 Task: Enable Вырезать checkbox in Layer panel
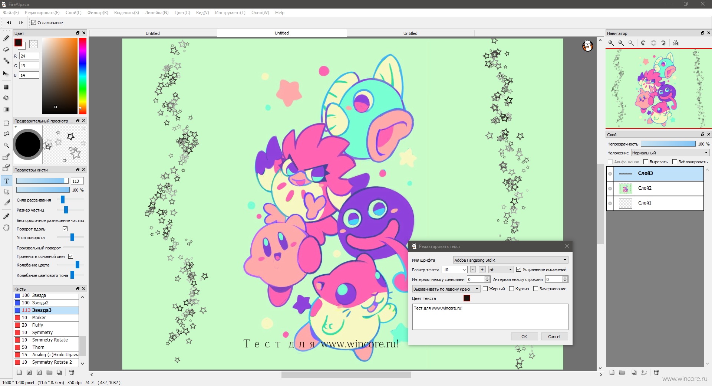[x=646, y=162]
